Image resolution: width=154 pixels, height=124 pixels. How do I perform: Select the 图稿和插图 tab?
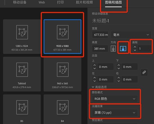113,2
